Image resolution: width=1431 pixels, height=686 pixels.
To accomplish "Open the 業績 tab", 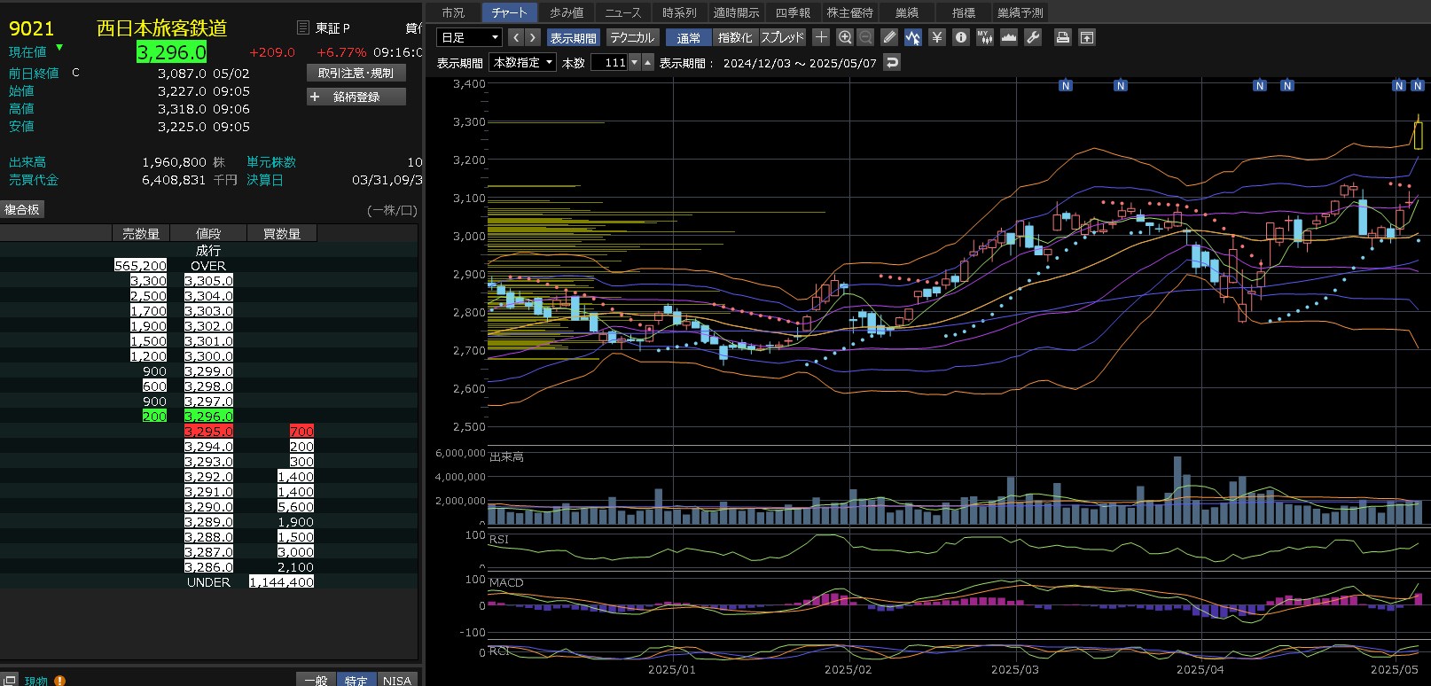I will pos(907,12).
